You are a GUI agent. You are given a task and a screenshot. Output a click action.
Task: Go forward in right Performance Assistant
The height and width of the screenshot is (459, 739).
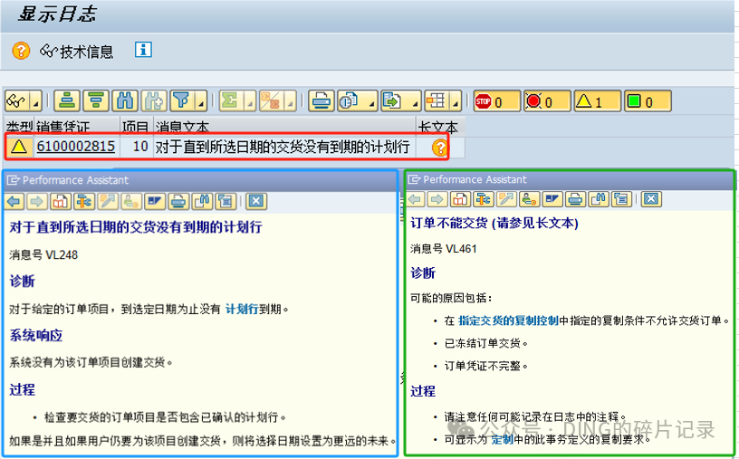pos(437,199)
